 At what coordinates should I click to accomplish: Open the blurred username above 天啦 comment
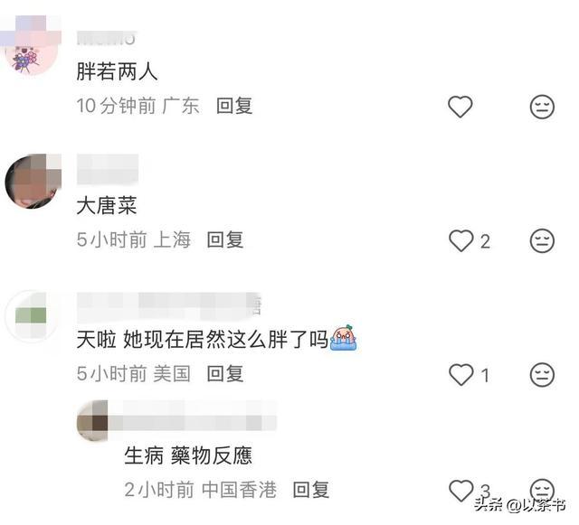169,306
